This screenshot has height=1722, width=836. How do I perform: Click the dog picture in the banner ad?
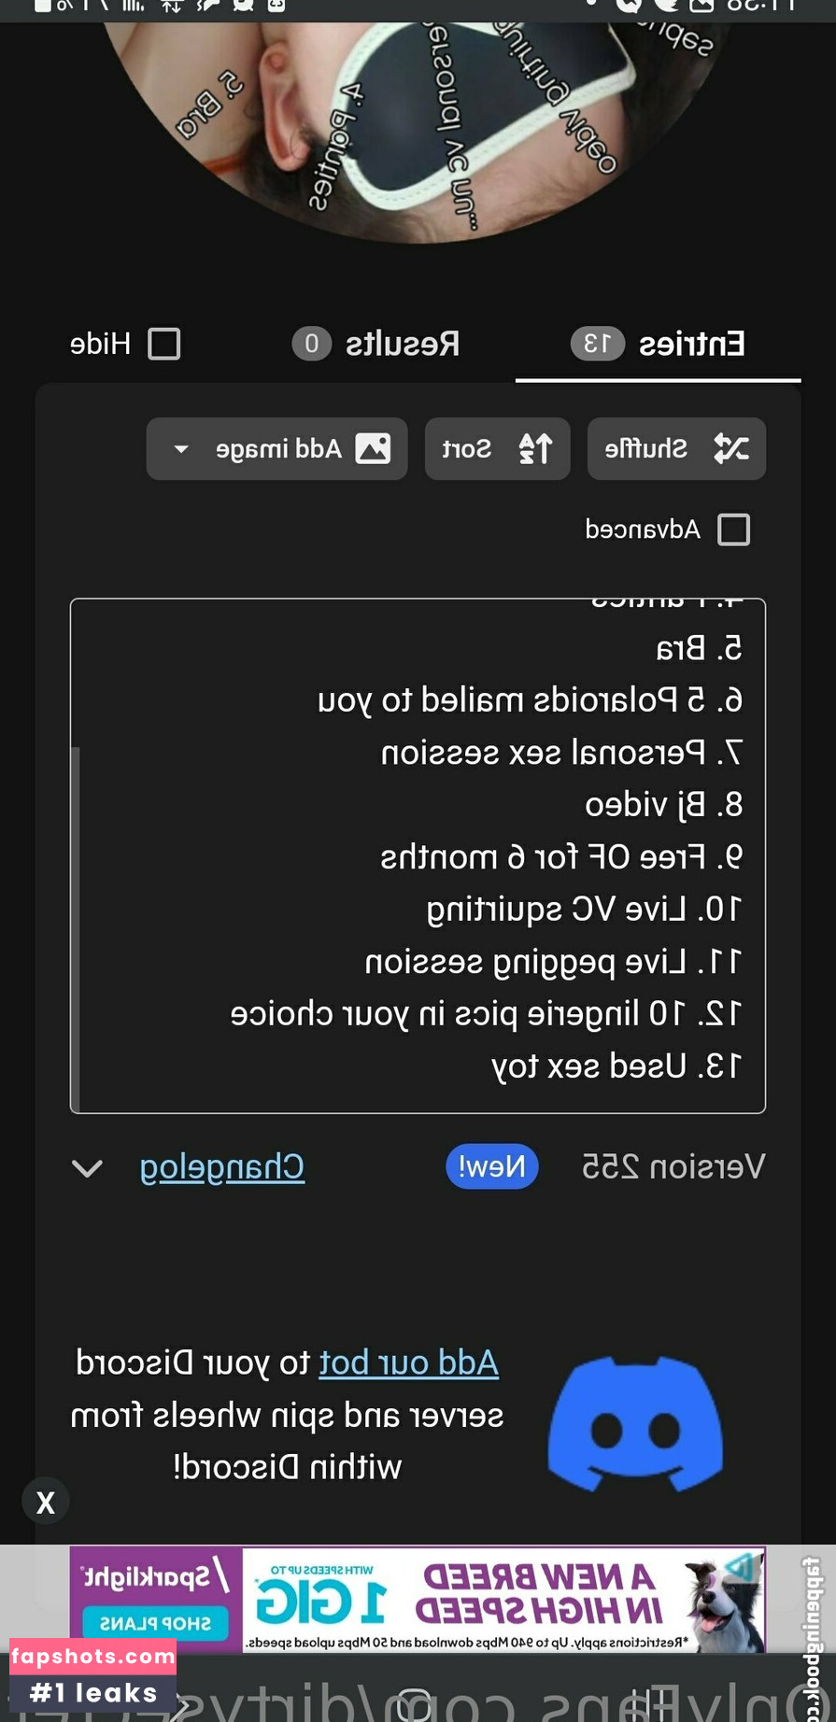coord(719,1599)
